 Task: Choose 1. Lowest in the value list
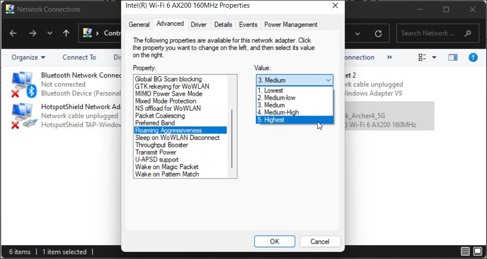[x=294, y=90]
